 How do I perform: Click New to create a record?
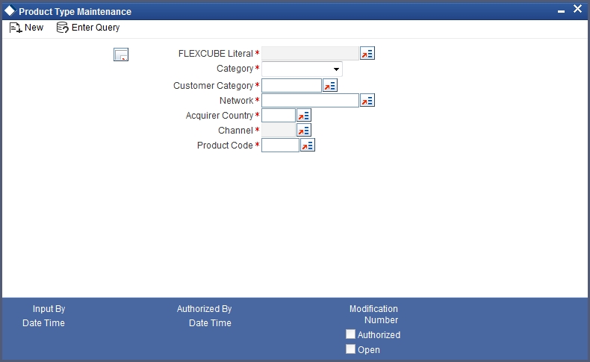point(26,28)
